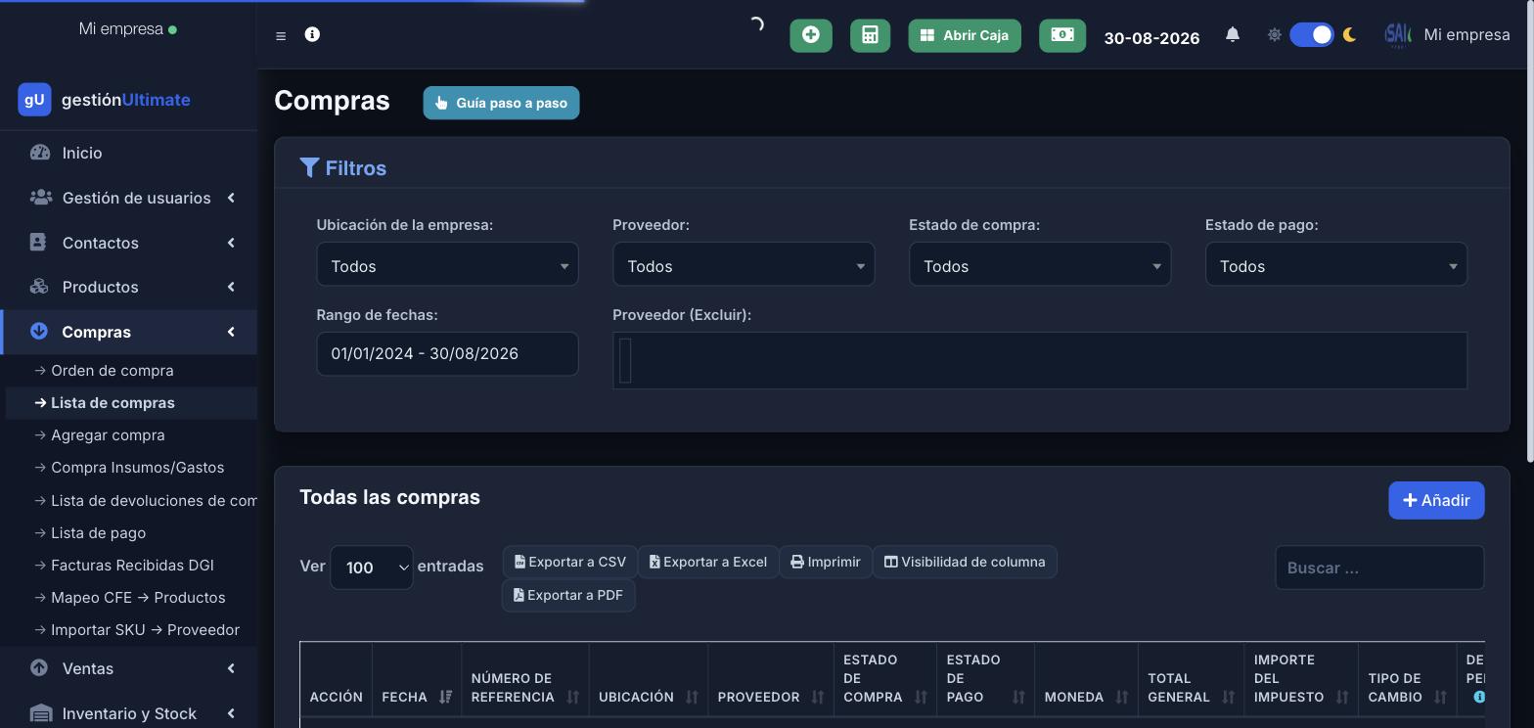Expand Inventario y Stock menu chevron
Image resolution: width=1534 pixels, height=728 pixels.
coord(231,713)
